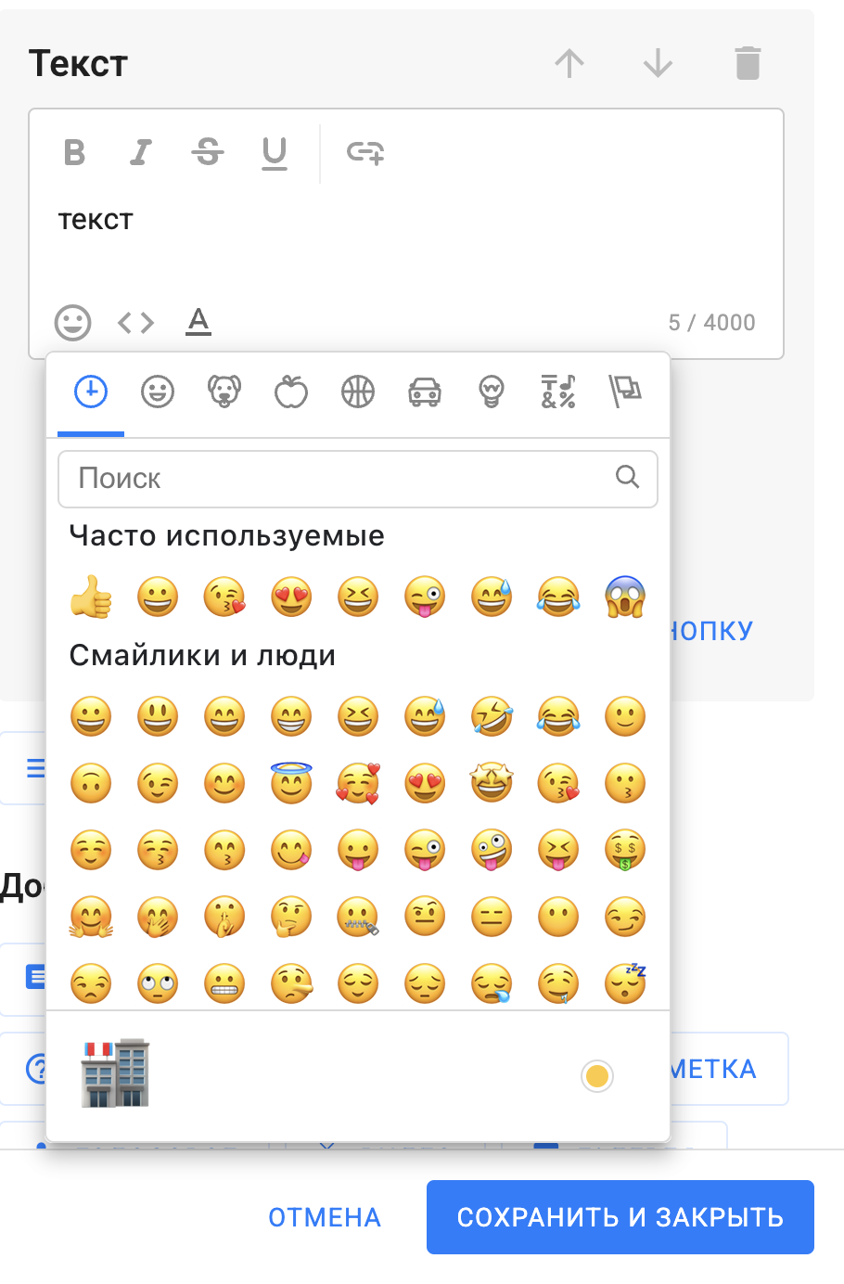Click the code brackets icon
This screenshot has height=1284, width=844.
pyautogui.click(x=135, y=323)
